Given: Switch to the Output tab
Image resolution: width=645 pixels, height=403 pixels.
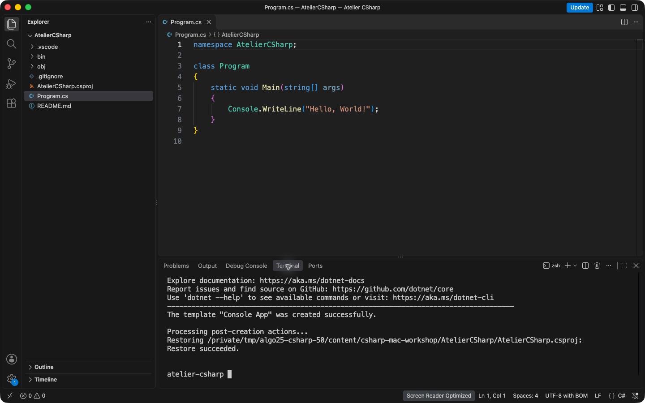Looking at the screenshot, I should click(207, 266).
